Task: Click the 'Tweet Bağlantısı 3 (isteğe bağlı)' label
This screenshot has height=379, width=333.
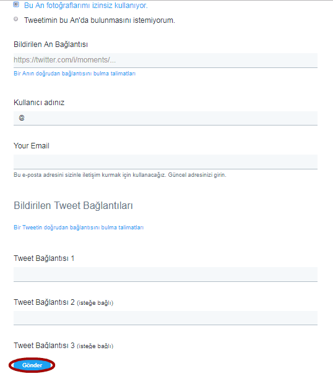Action: (63, 346)
